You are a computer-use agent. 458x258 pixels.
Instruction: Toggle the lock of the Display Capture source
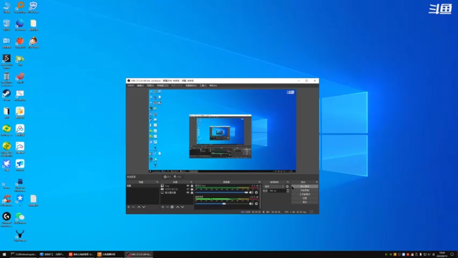click(x=192, y=193)
